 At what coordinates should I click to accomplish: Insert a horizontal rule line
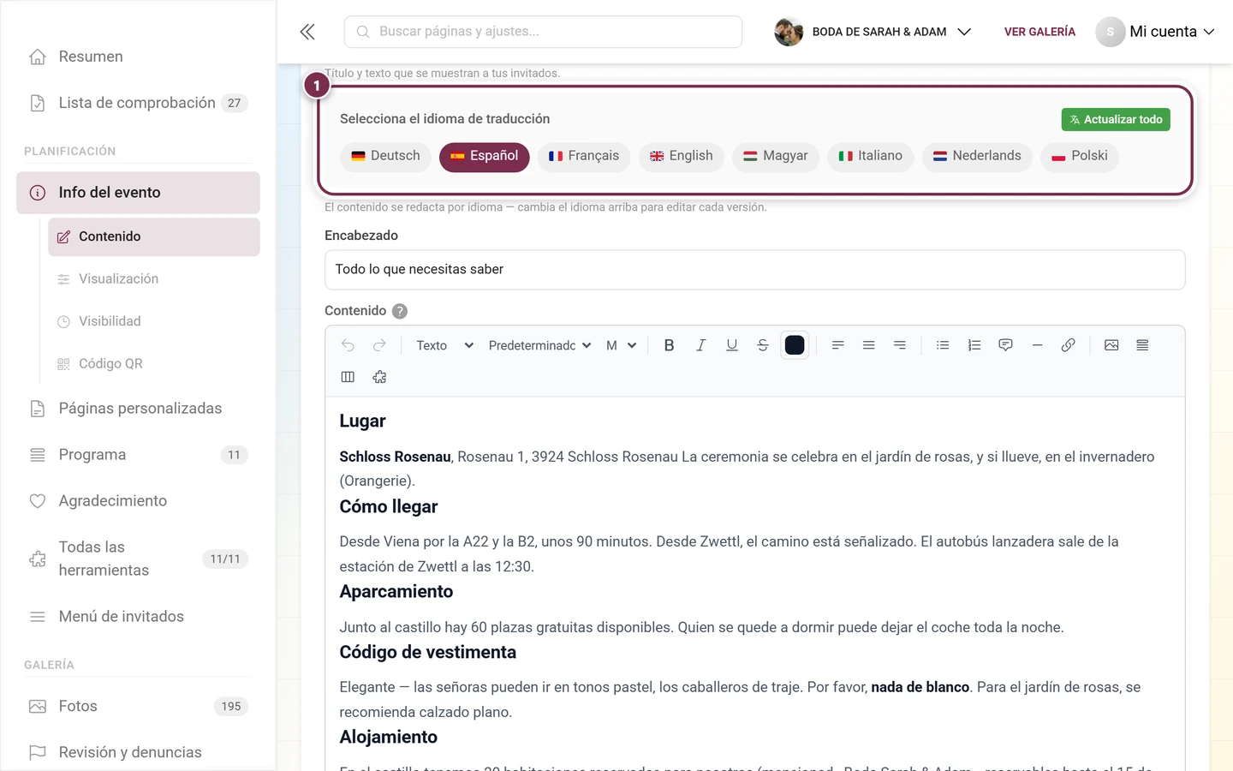(x=1037, y=345)
